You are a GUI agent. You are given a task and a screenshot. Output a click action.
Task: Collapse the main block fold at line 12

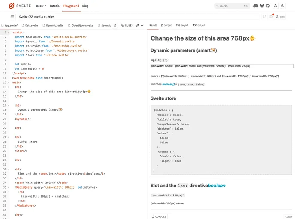8,83
